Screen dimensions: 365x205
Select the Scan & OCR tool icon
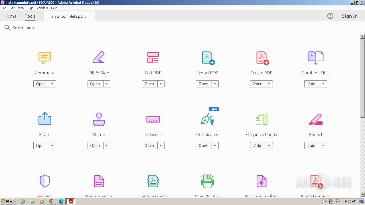(x=207, y=181)
